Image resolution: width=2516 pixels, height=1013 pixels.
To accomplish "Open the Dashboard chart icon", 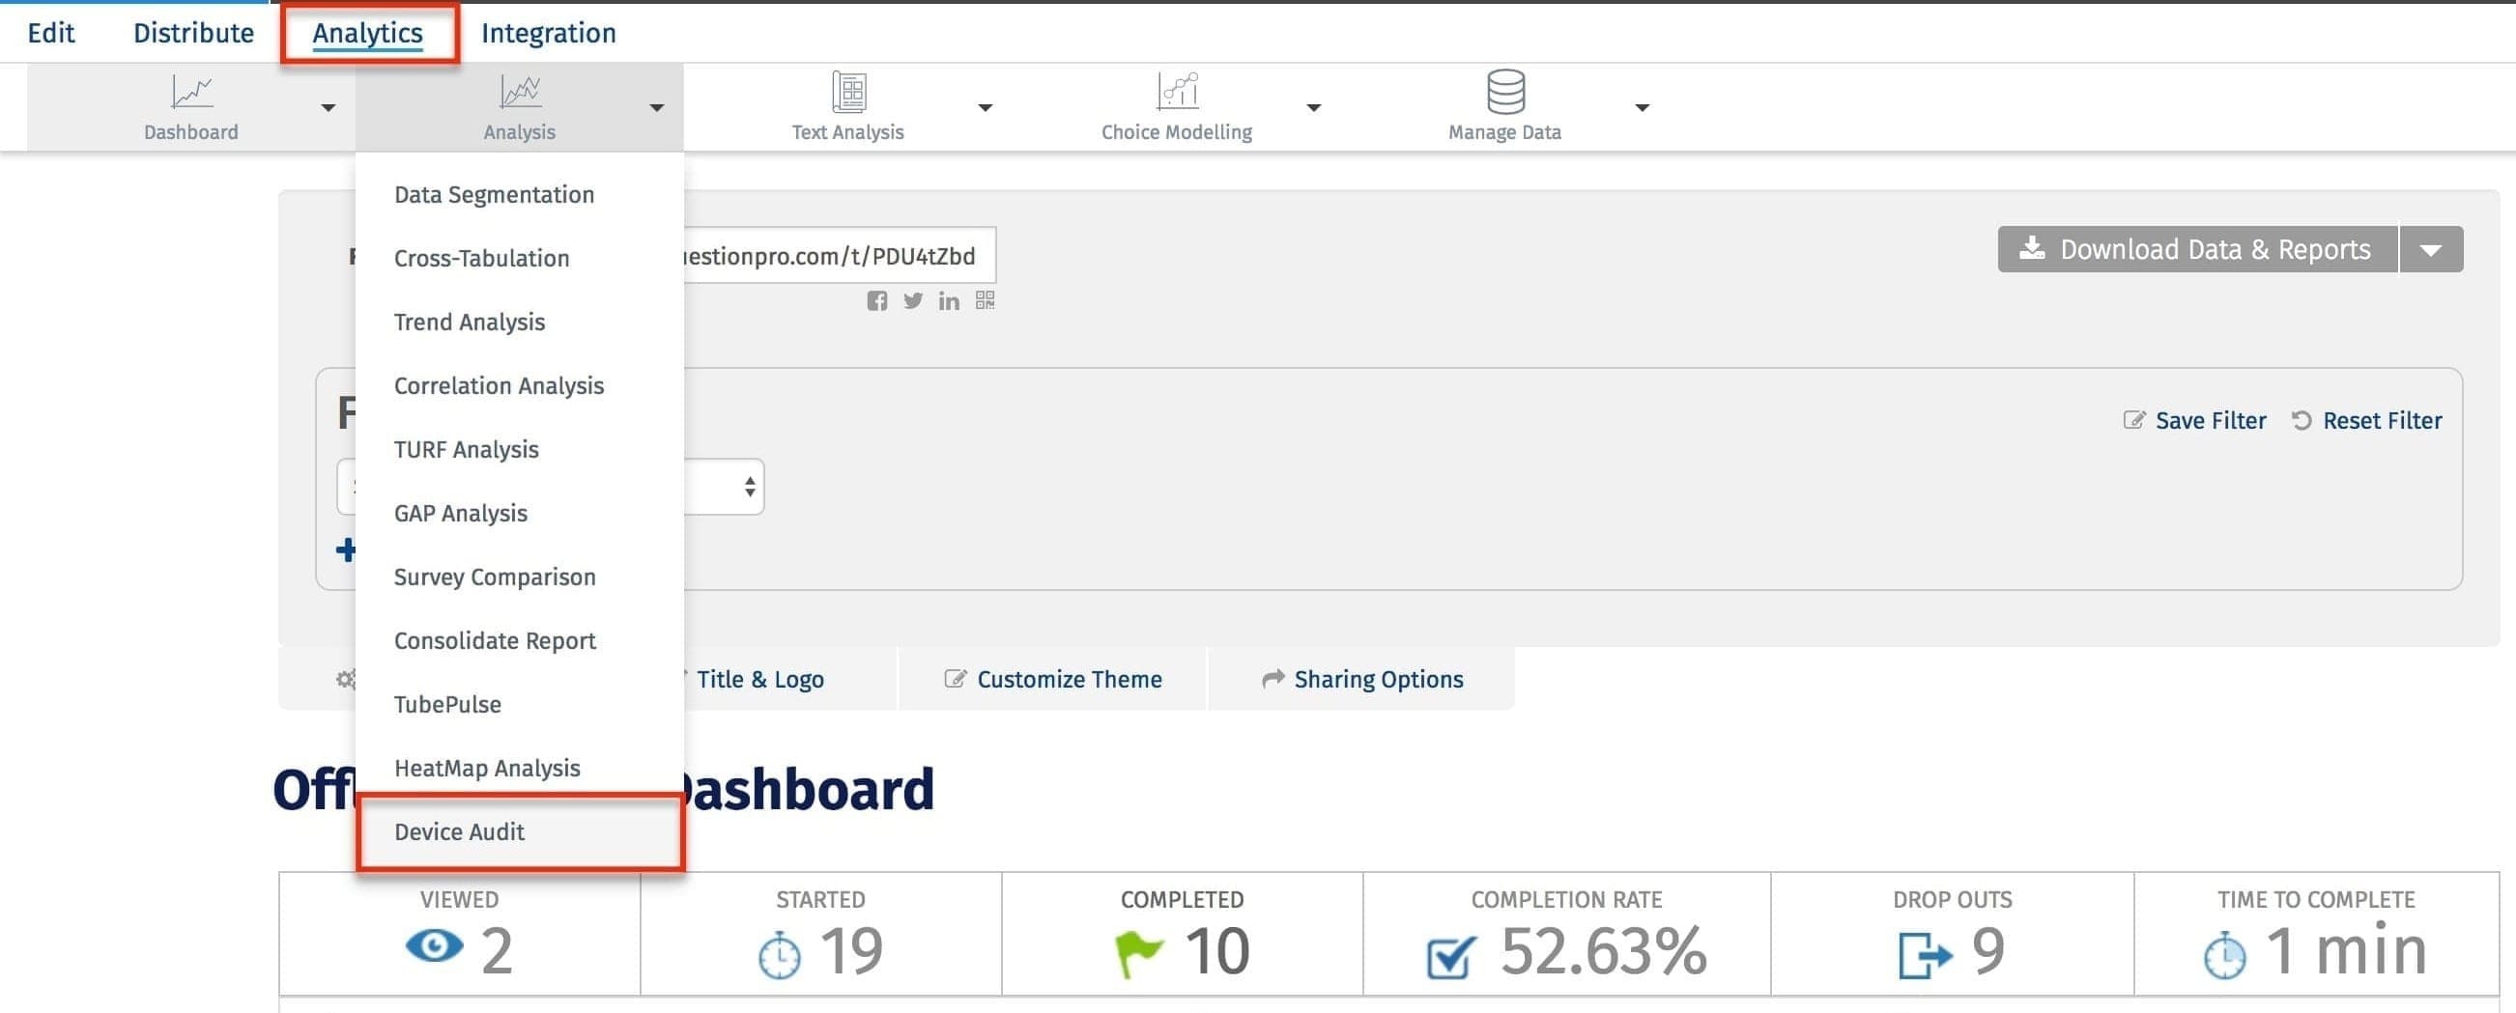I will click(191, 93).
